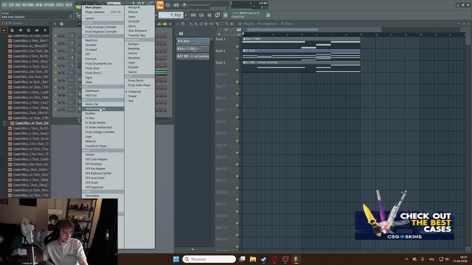Mute channel 2 with its green LED
This screenshot has width=472, height=265.
(56, 43)
